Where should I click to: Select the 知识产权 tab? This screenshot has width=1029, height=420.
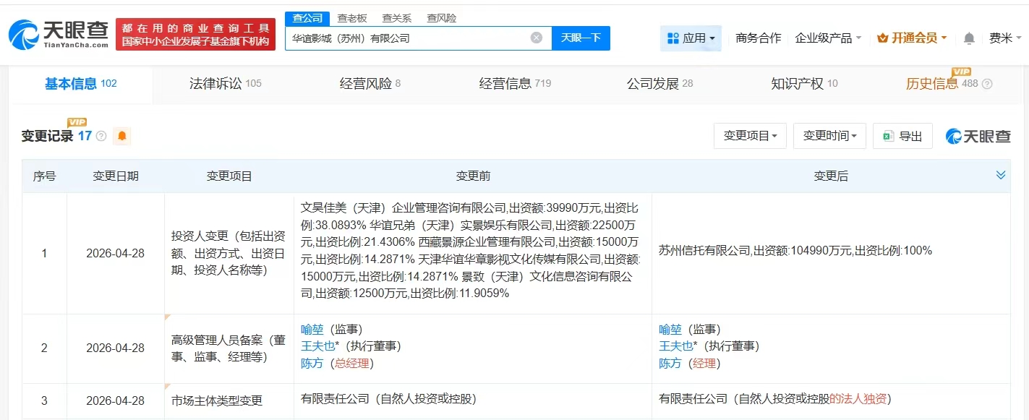pyautogui.click(x=804, y=84)
